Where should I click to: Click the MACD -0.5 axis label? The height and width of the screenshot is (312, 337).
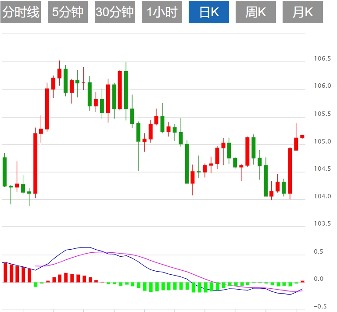(x=320, y=306)
